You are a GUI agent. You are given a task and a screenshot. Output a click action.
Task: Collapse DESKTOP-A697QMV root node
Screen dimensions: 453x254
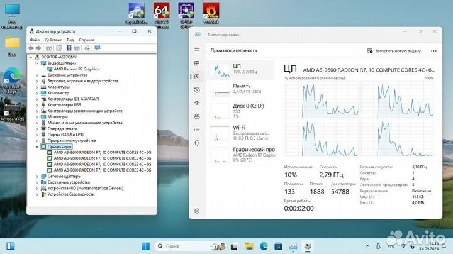click(31, 57)
